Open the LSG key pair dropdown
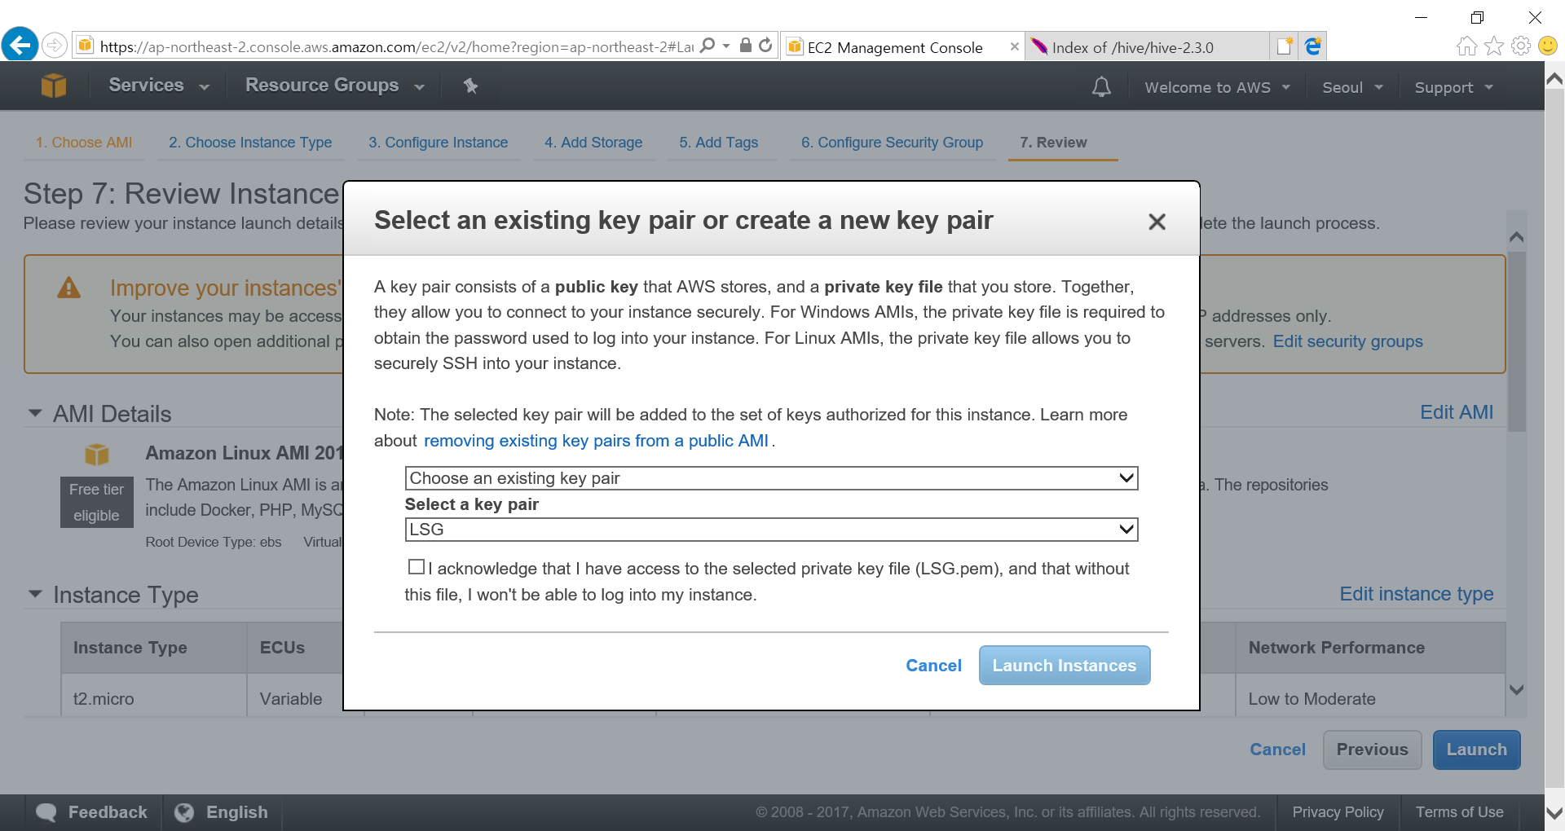The image size is (1565, 831). pyautogui.click(x=771, y=530)
